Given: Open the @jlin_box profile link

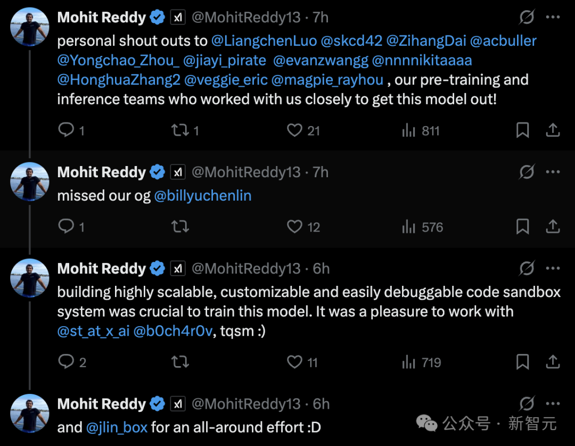Looking at the screenshot, I should click(x=117, y=427).
